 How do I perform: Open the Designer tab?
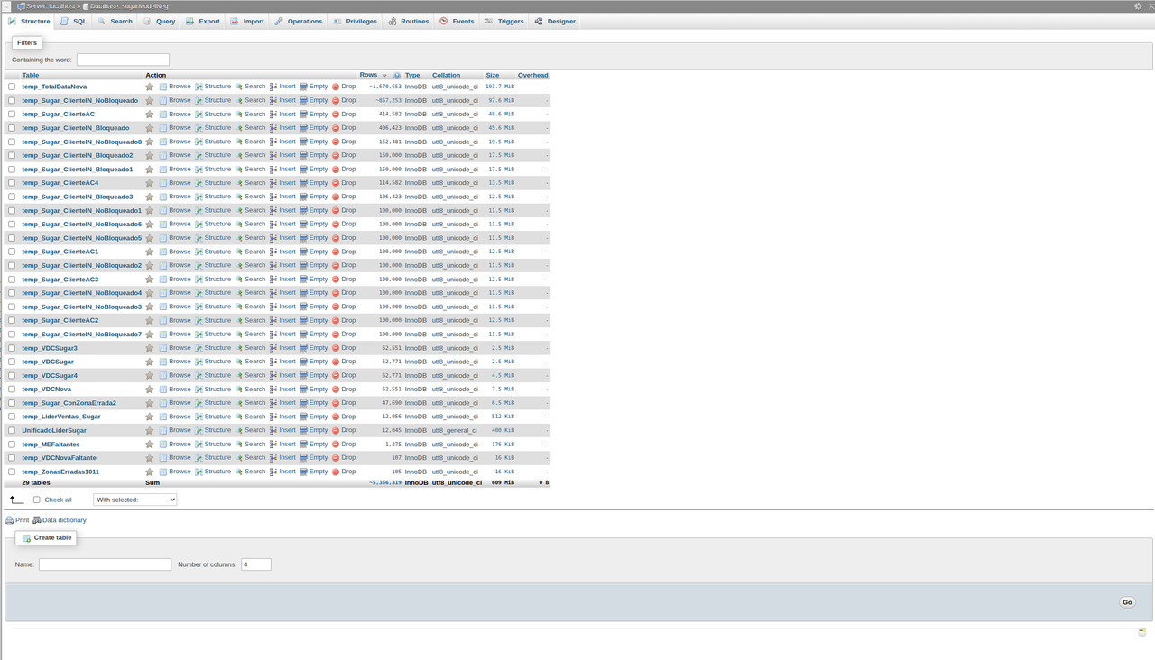click(560, 21)
